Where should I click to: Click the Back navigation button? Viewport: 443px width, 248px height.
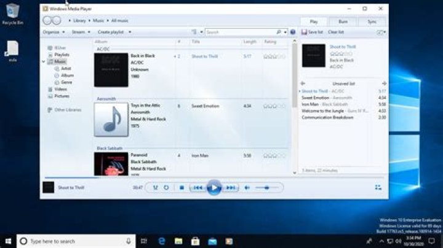pos(47,21)
